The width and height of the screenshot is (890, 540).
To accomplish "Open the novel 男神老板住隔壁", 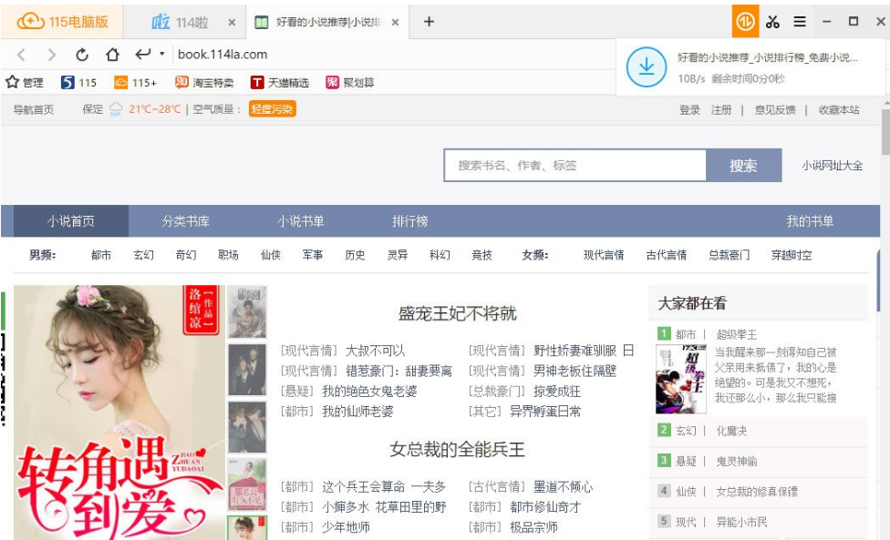I will click(x=574, y=372).
